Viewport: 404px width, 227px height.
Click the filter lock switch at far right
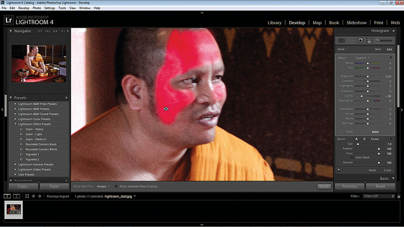(x=399, y=196)
